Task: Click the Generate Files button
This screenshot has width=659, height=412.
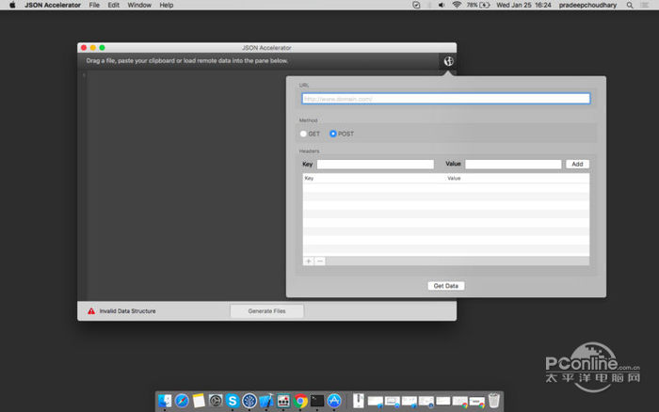Action: 266,311
